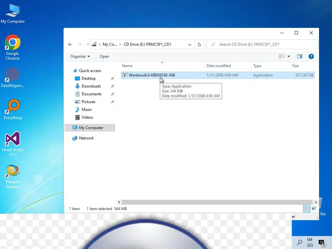332x249 pixels.
Task: Click the pin icon next to Documents
Action: point(113,94)
